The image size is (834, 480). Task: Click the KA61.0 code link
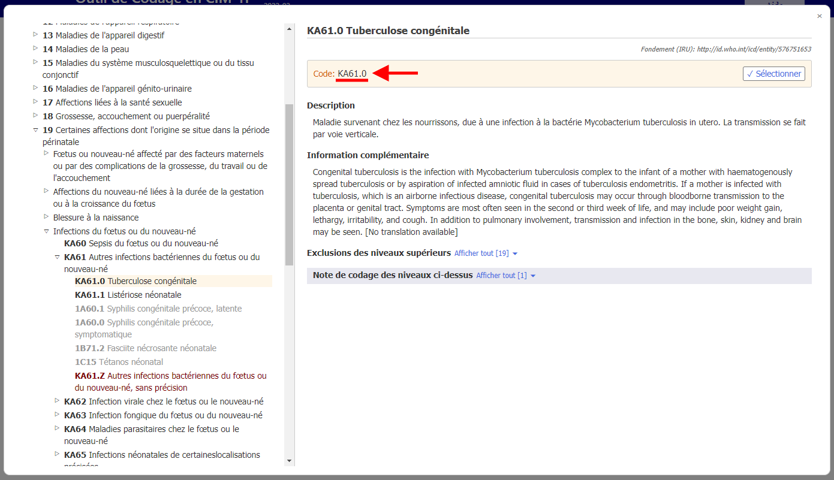[x=352, y=74]
